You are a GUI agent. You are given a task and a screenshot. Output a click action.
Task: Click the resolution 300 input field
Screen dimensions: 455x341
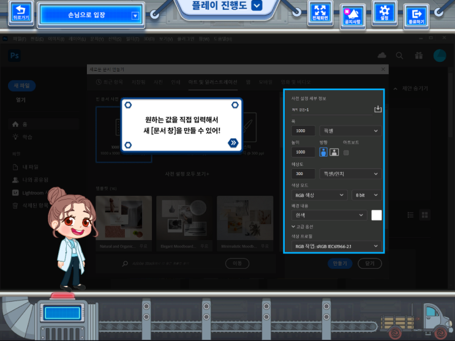[x=303, y=174]
